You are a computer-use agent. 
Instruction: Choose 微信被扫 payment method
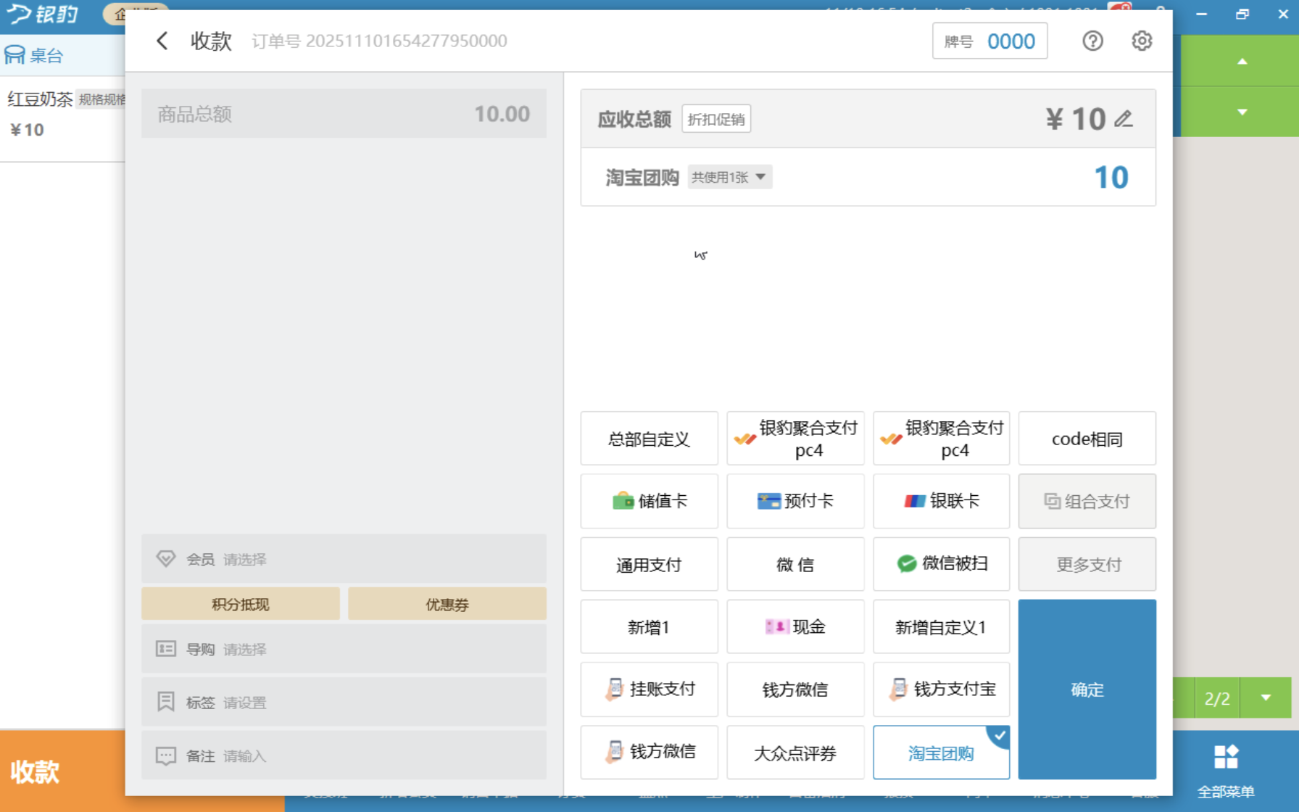coord(941,564)
